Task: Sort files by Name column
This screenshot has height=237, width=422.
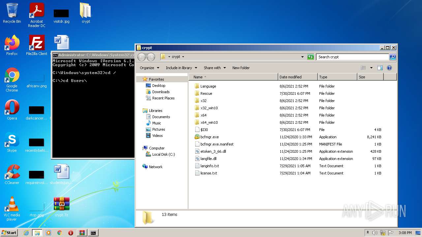Action: pyautogui.click(x=234, y=77)
